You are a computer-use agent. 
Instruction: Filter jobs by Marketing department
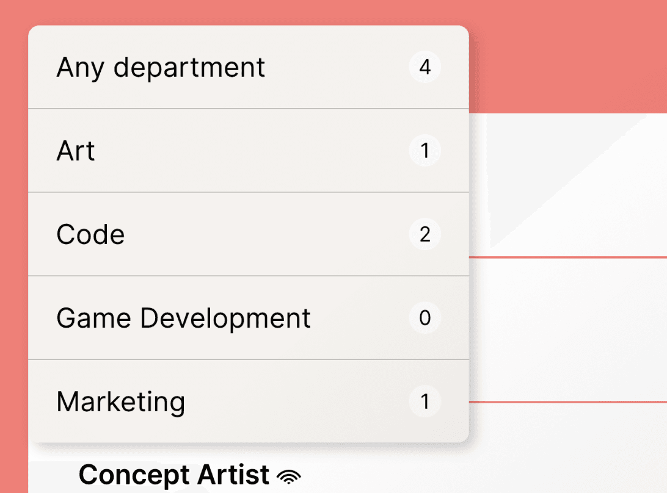(120, 401)
